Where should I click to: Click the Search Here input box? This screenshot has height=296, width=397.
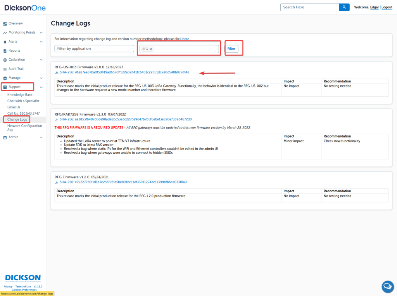(309, 7)
